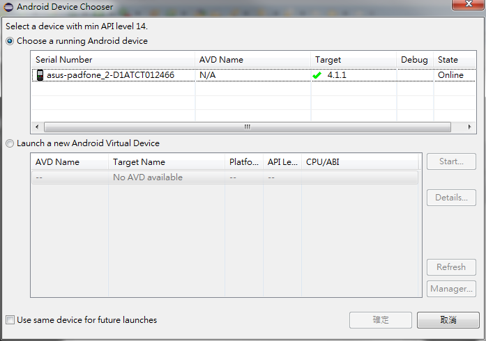Click the API Le... column header
486x341 pixels.
point(282,162)
